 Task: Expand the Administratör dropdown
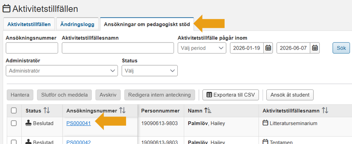pyautogui.click(x=62, y=71)
